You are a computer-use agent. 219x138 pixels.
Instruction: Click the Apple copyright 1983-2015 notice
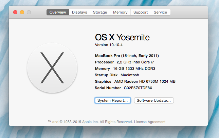pos(90,122)
